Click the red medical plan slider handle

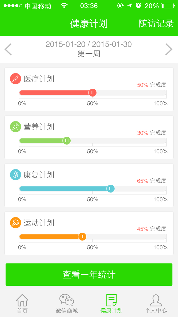coord(93,93)
